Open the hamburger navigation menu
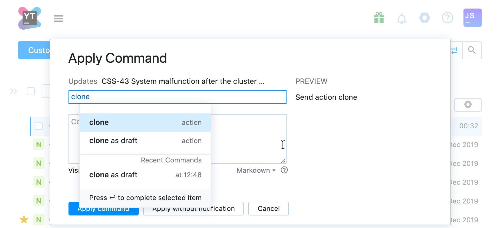Viewport: 500px width, 228px height. (59, 19)
